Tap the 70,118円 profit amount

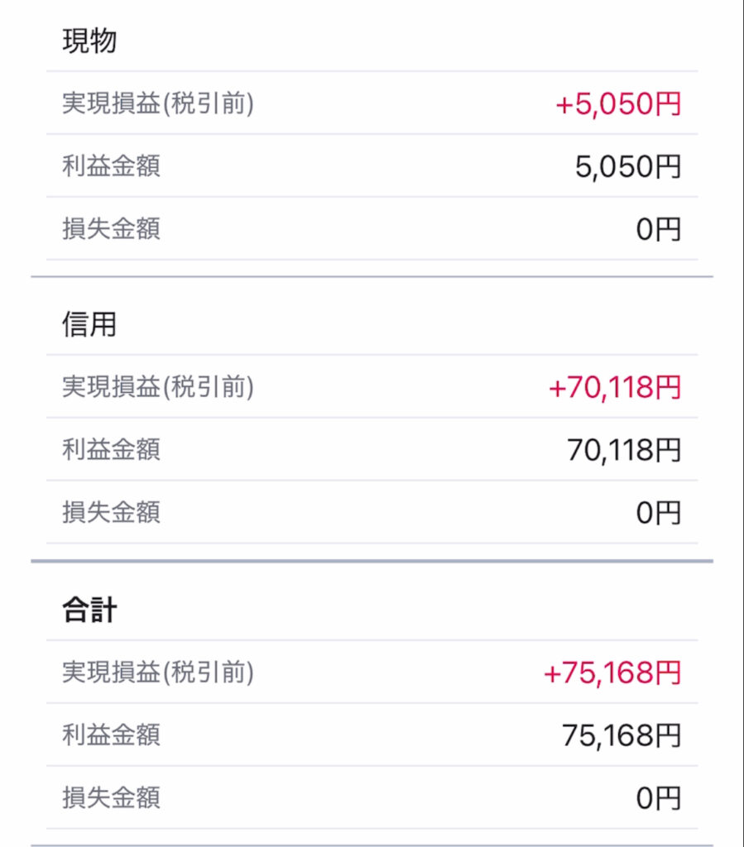(624, 450)
